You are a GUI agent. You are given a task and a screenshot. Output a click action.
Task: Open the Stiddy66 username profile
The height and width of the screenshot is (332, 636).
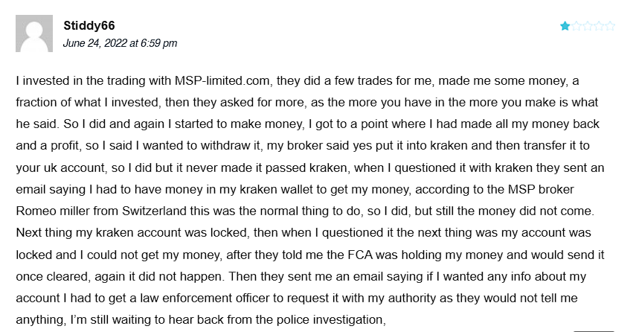click(89, 25)
